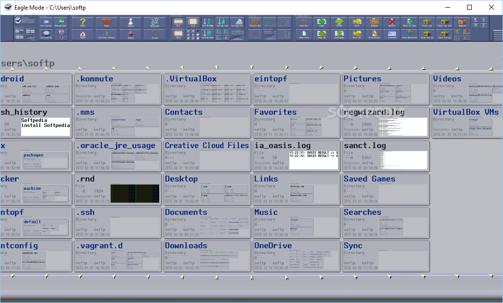Viewport: 503px width, 303px height.
Task: Click the Open or Run command
Action: tap(409, 23)
